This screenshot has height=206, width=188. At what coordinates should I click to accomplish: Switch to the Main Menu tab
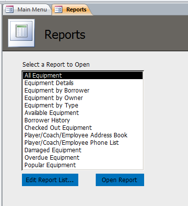coord(27,9)
